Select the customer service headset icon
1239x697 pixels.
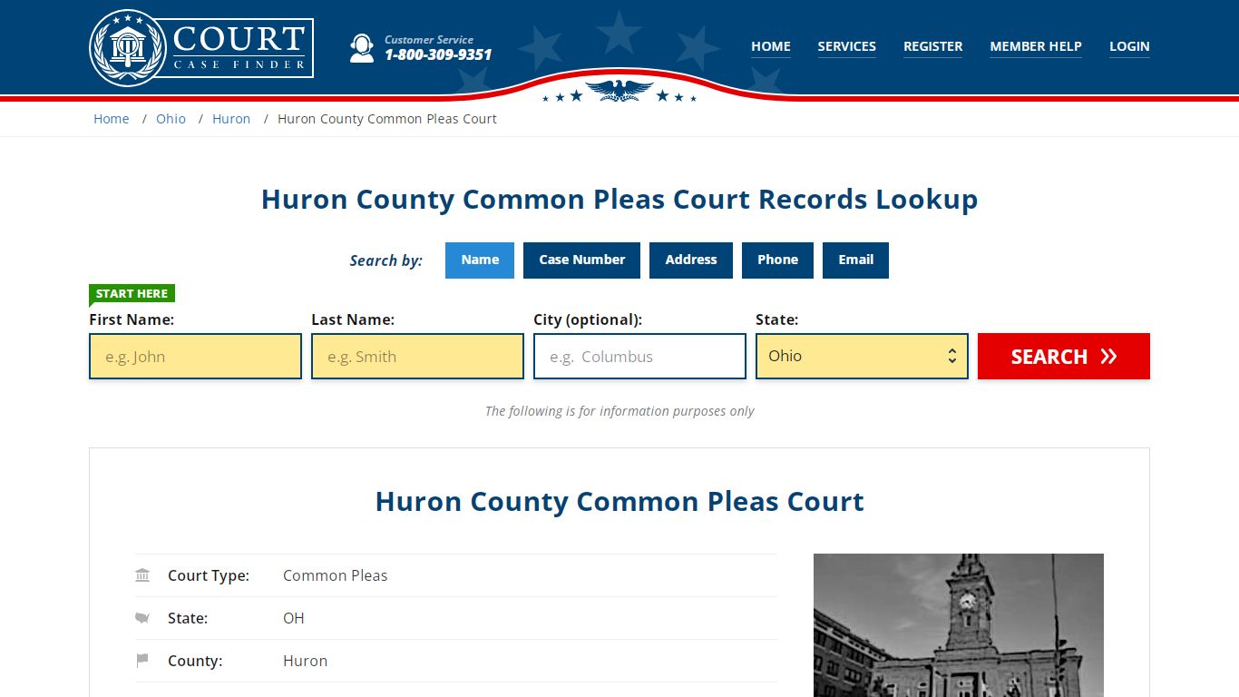click(362, 47)
